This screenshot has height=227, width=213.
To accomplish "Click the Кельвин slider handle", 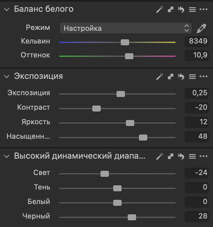I will point(125,42).
